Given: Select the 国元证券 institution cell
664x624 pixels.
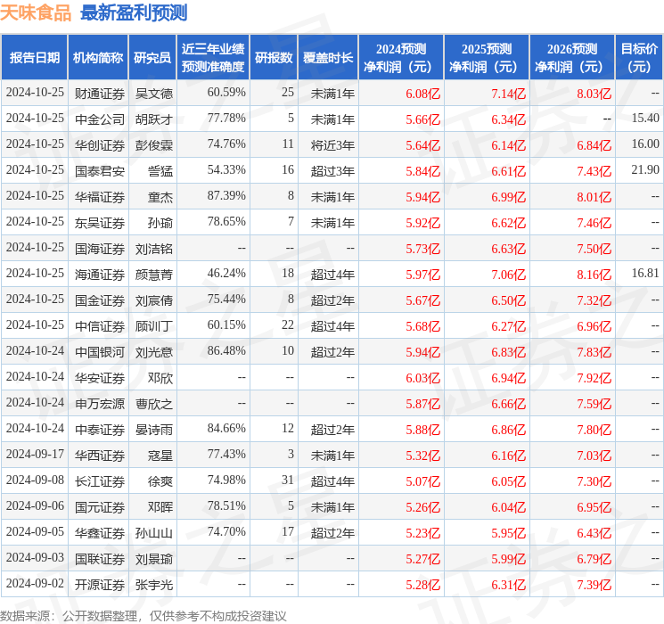Looking at the screenshot, I should click(100, 506).
